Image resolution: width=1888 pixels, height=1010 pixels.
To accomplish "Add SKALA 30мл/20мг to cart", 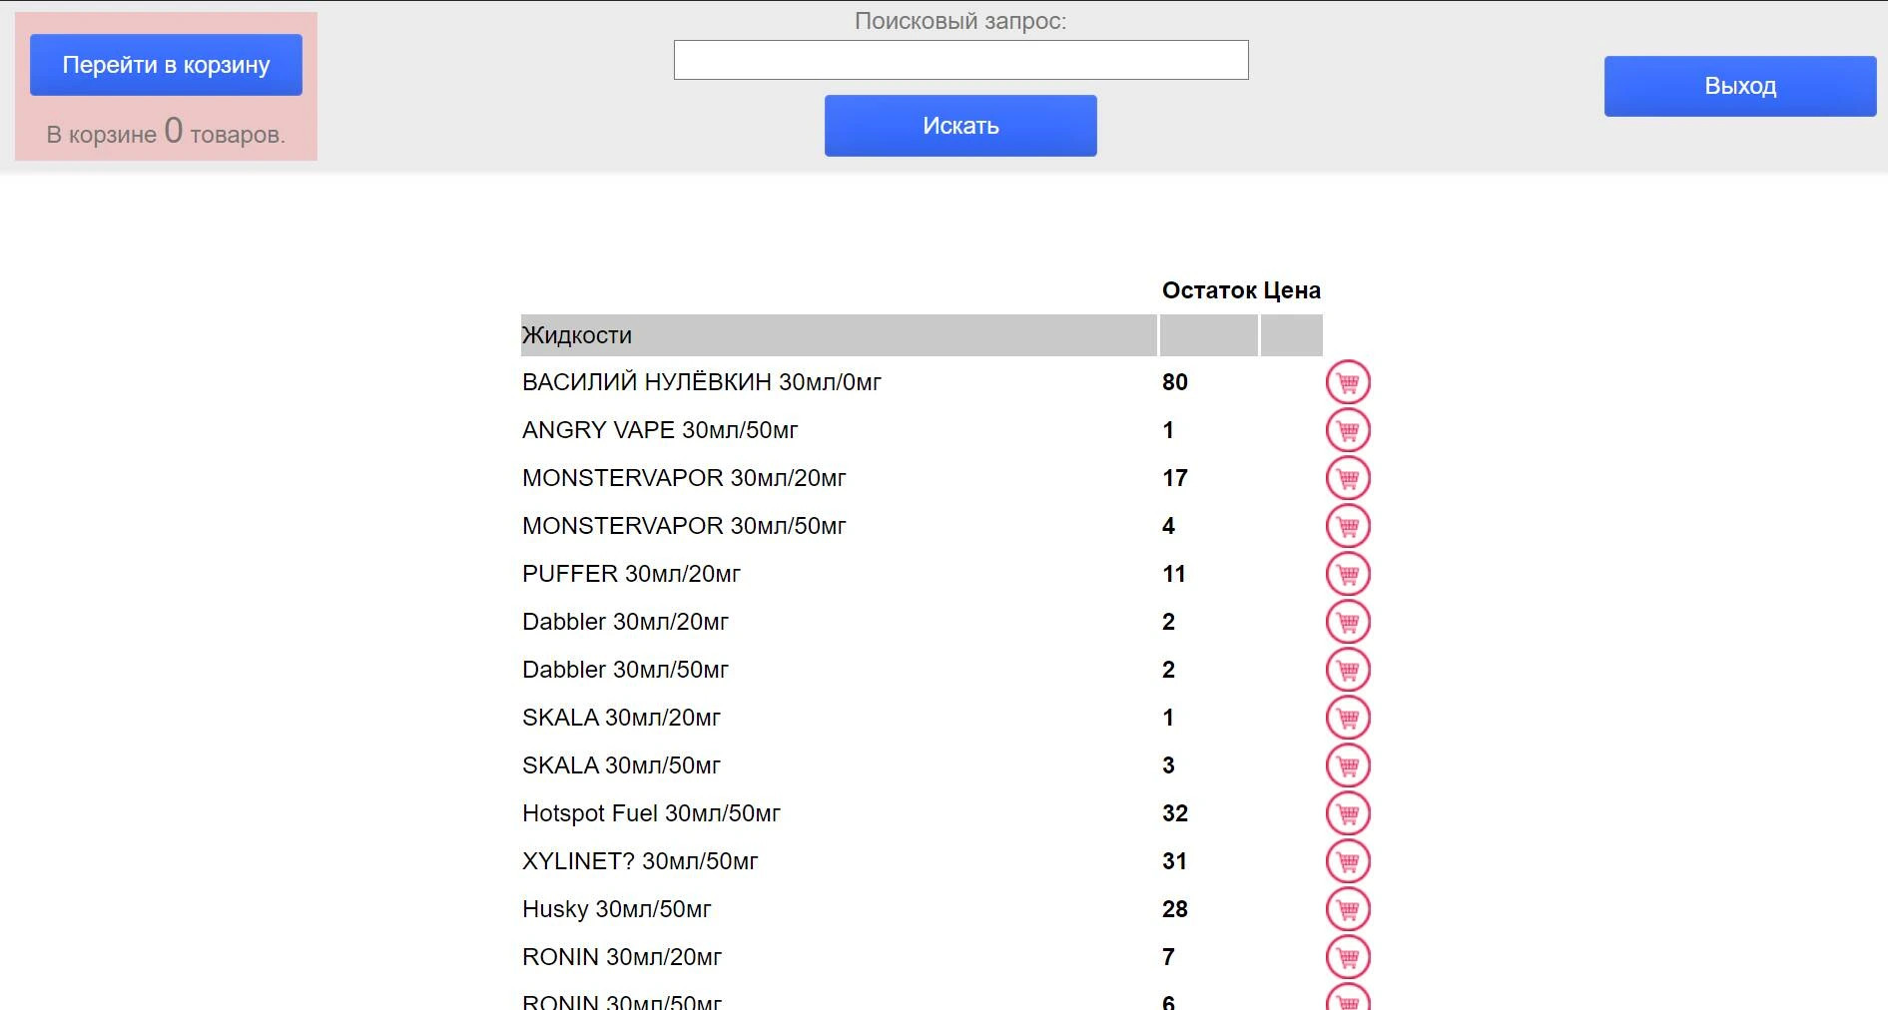I will (1347, 718).
